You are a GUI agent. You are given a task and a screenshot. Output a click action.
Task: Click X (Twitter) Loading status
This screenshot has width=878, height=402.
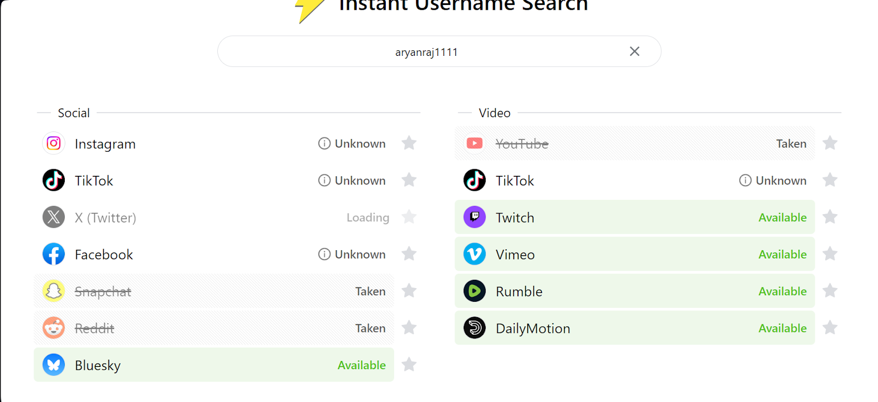click(368, 217)
